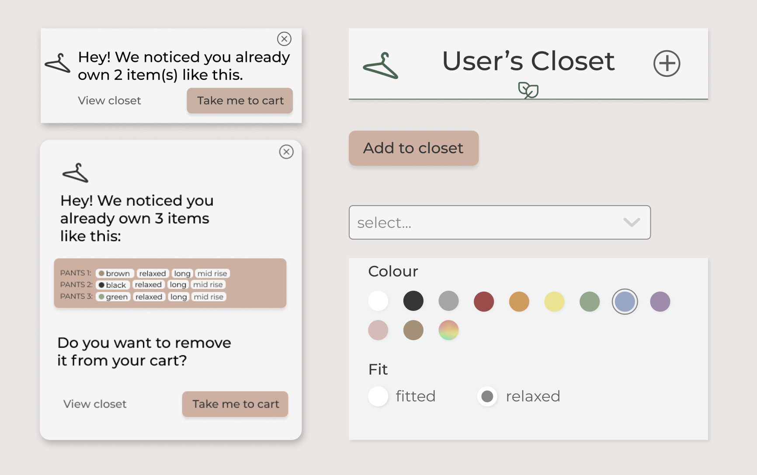The height and width of the screenshot is (475, 757).
Task: Click the leaf icon under User's Closet
Action: 528,90
